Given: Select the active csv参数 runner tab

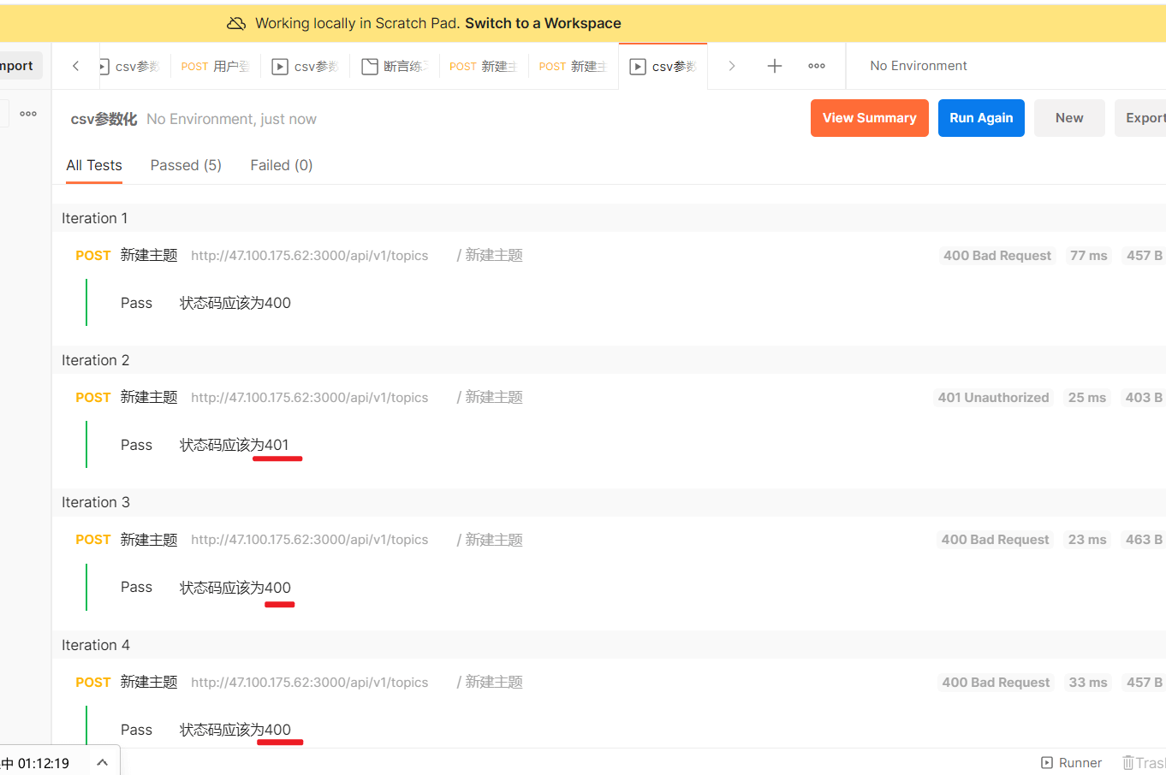Looking at the screenshot, I should (x=663, y=66).
